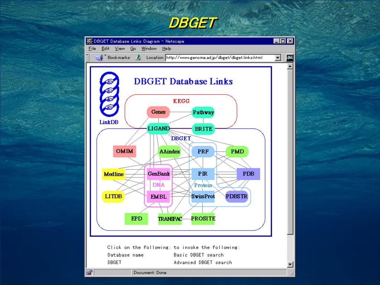Click the window resize grip corner
Viewport: 380px width, 285px height.
(292, 273)
